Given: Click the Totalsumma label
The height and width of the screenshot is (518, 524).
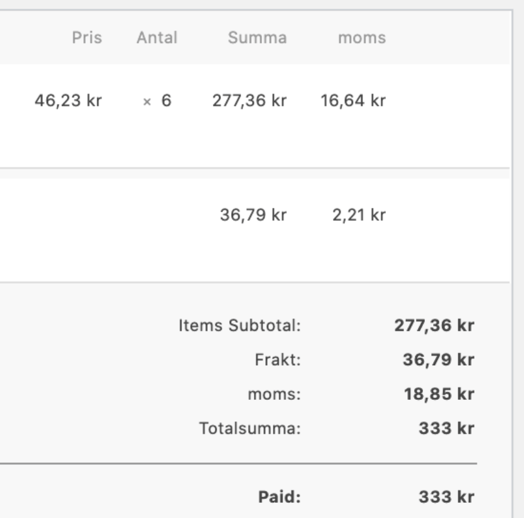Looking at the screenshot, I should point(250,428).
